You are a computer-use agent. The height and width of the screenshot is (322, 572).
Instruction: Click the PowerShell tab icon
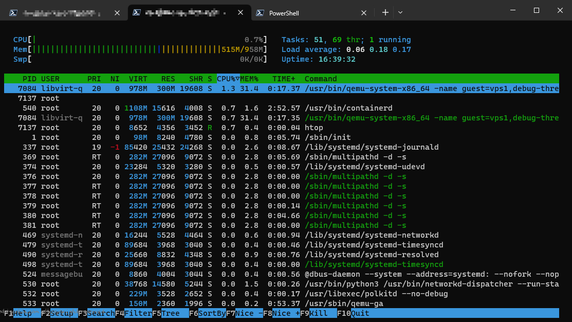tap(260, 13)
